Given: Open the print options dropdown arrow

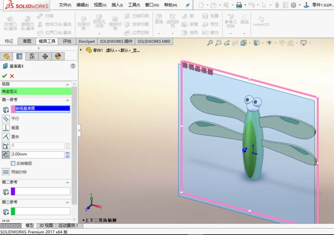Looking at the screenshot, I should 245,5.
